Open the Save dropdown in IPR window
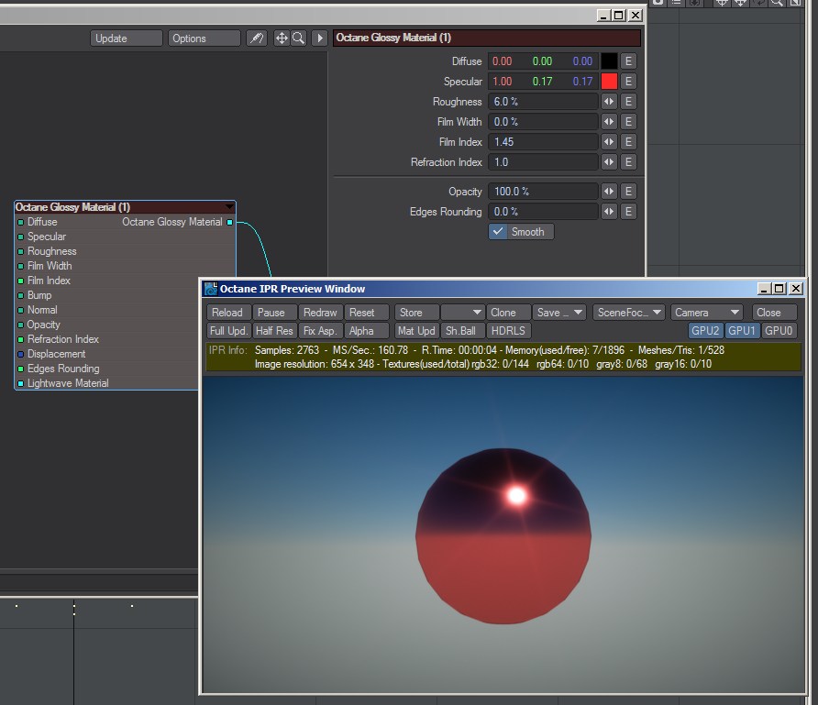The height and width of the screenshot is (705, 818). pos(559,313)
